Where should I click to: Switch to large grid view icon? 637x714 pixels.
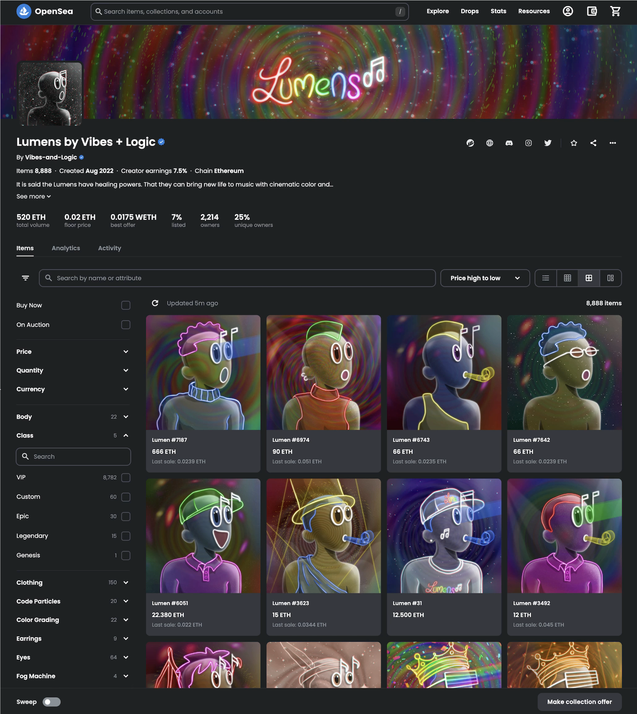point(589,278)
